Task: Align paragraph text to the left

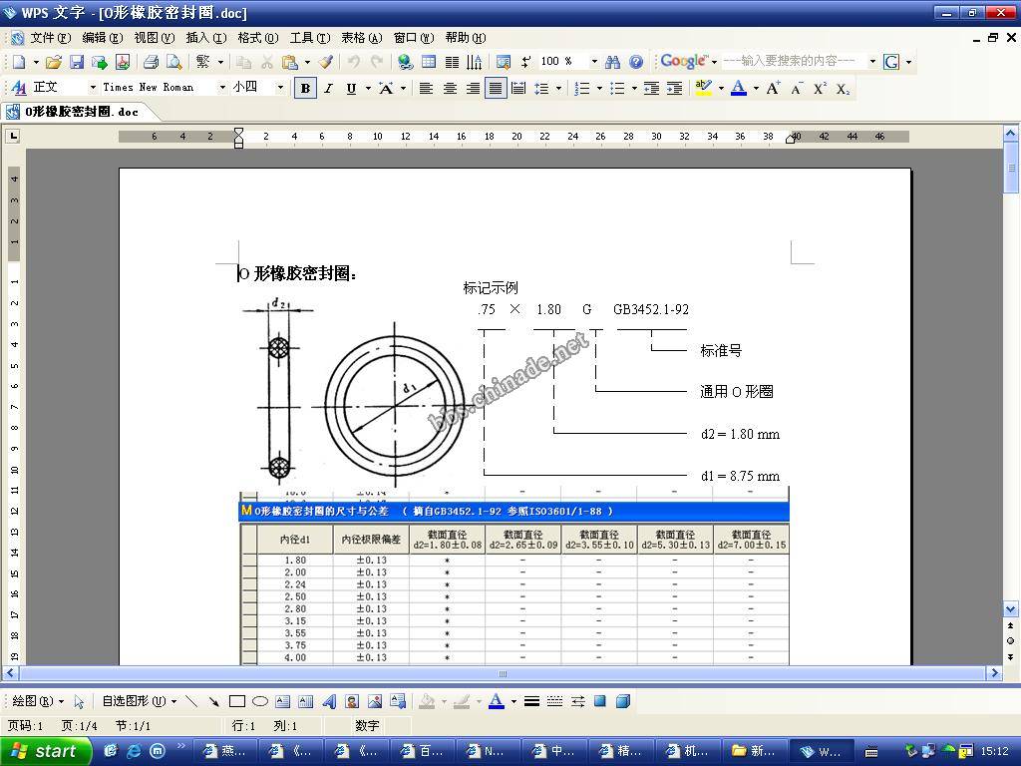Action: tap(426, 89)
